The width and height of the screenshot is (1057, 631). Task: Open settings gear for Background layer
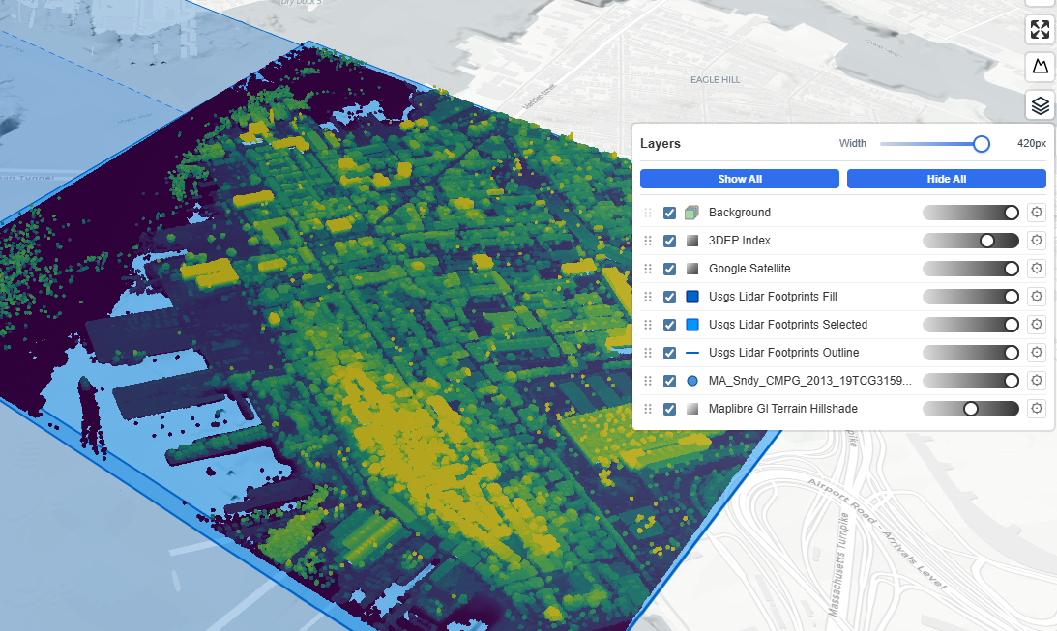(1037, 213)
